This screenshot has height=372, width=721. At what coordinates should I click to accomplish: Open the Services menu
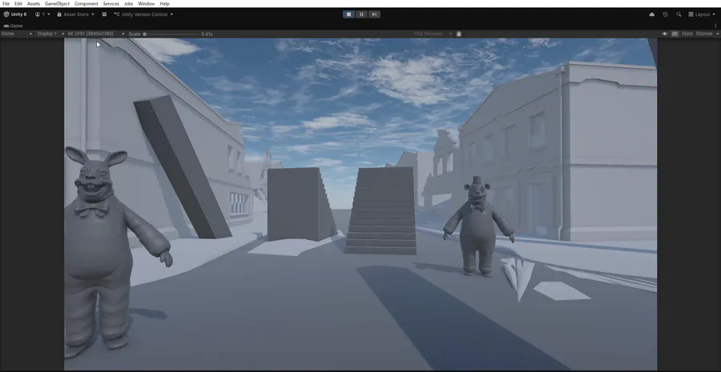click(x=111, y=4)
